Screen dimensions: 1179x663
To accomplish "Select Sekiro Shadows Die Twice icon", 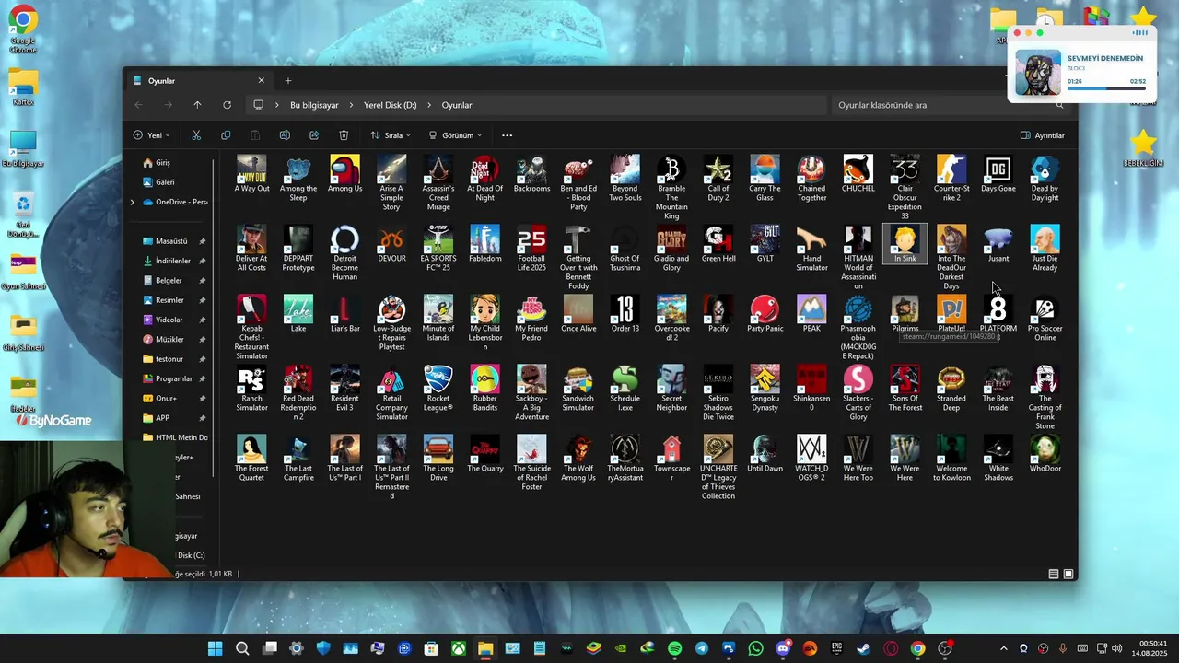I will [x=718, y=393].
